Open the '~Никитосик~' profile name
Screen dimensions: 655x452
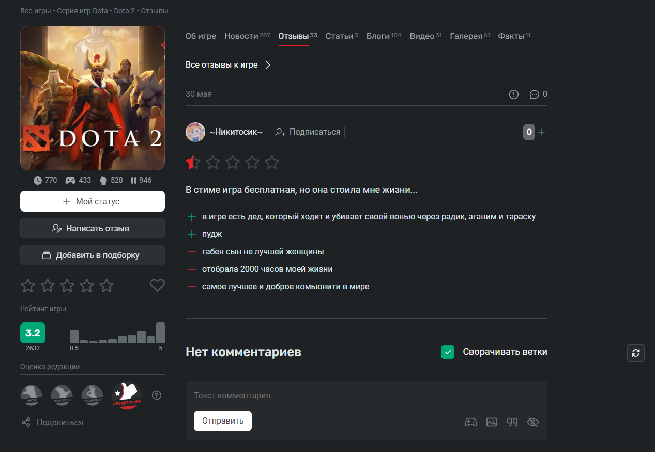(236, 132)
